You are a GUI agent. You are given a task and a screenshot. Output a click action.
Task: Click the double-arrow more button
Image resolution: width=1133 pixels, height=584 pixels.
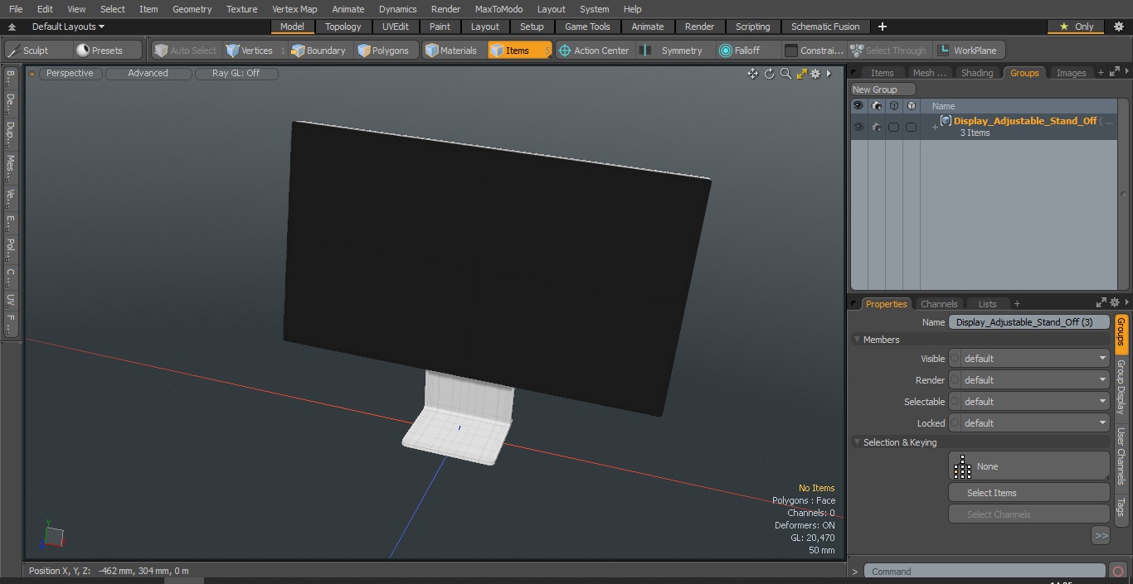pos(1101,536)
